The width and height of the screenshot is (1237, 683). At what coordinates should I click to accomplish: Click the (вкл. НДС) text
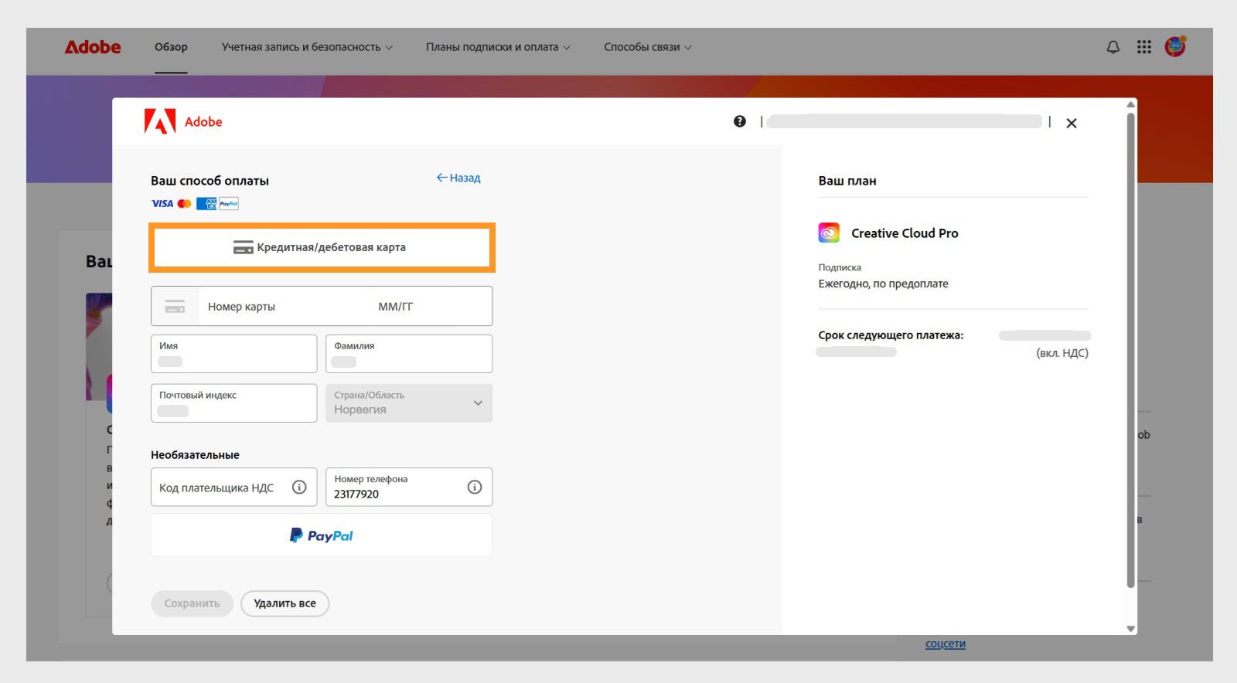[x=1062, y=353]
